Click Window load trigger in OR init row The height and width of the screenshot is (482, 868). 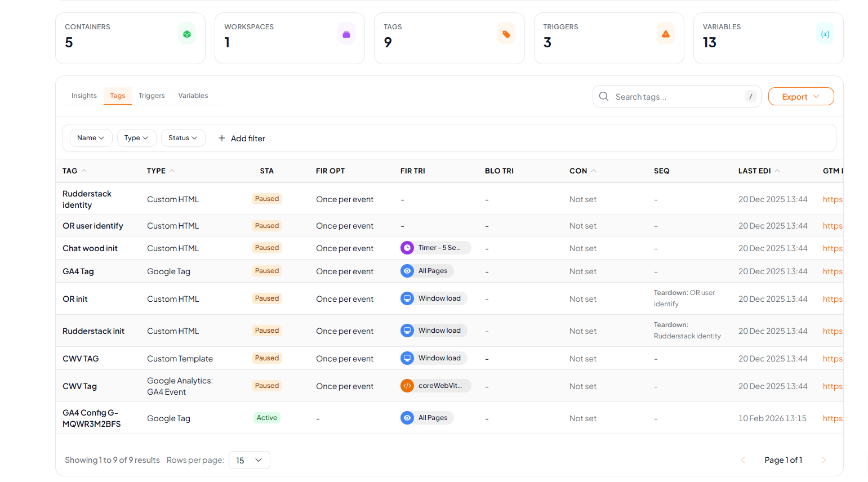coord(433,298)
